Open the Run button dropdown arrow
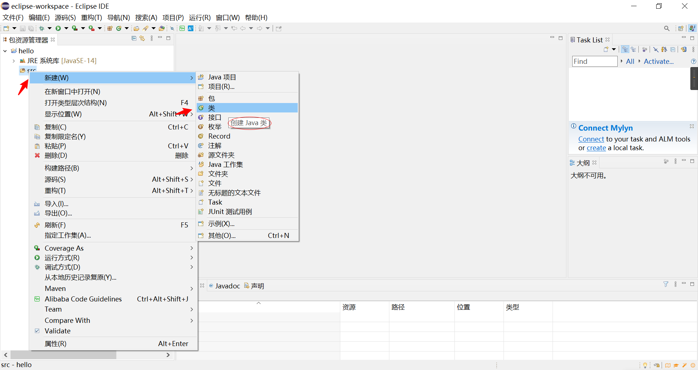 click(66, 28)
